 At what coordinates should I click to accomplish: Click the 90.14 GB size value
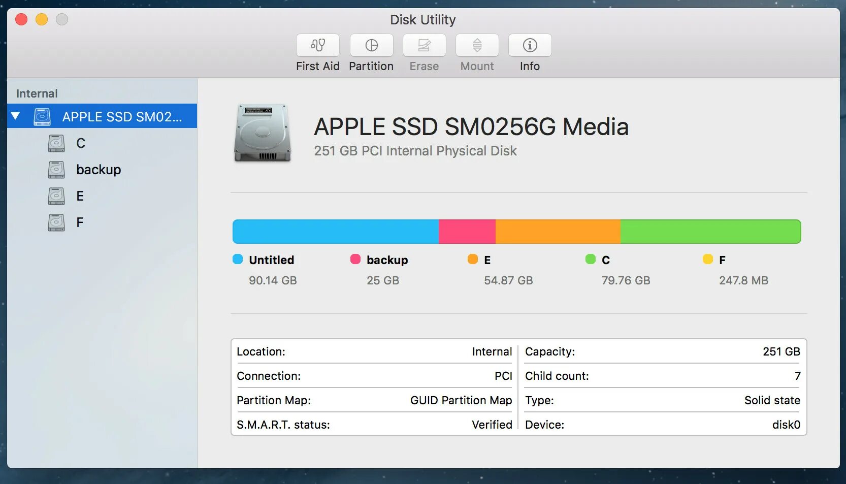pos(273,280)
